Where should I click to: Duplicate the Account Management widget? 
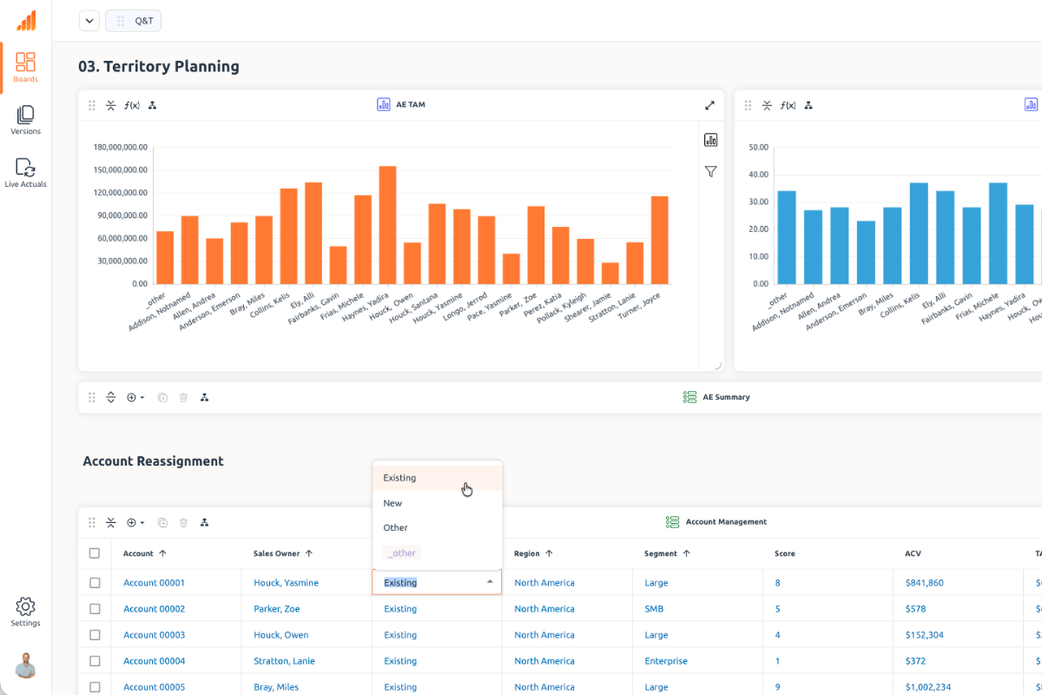click(x=162, y=522)
